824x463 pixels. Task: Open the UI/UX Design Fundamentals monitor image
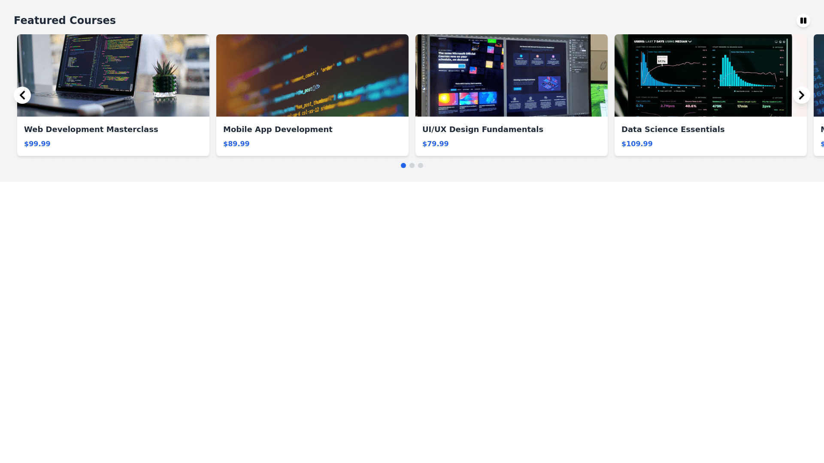(x=512, y=75)
